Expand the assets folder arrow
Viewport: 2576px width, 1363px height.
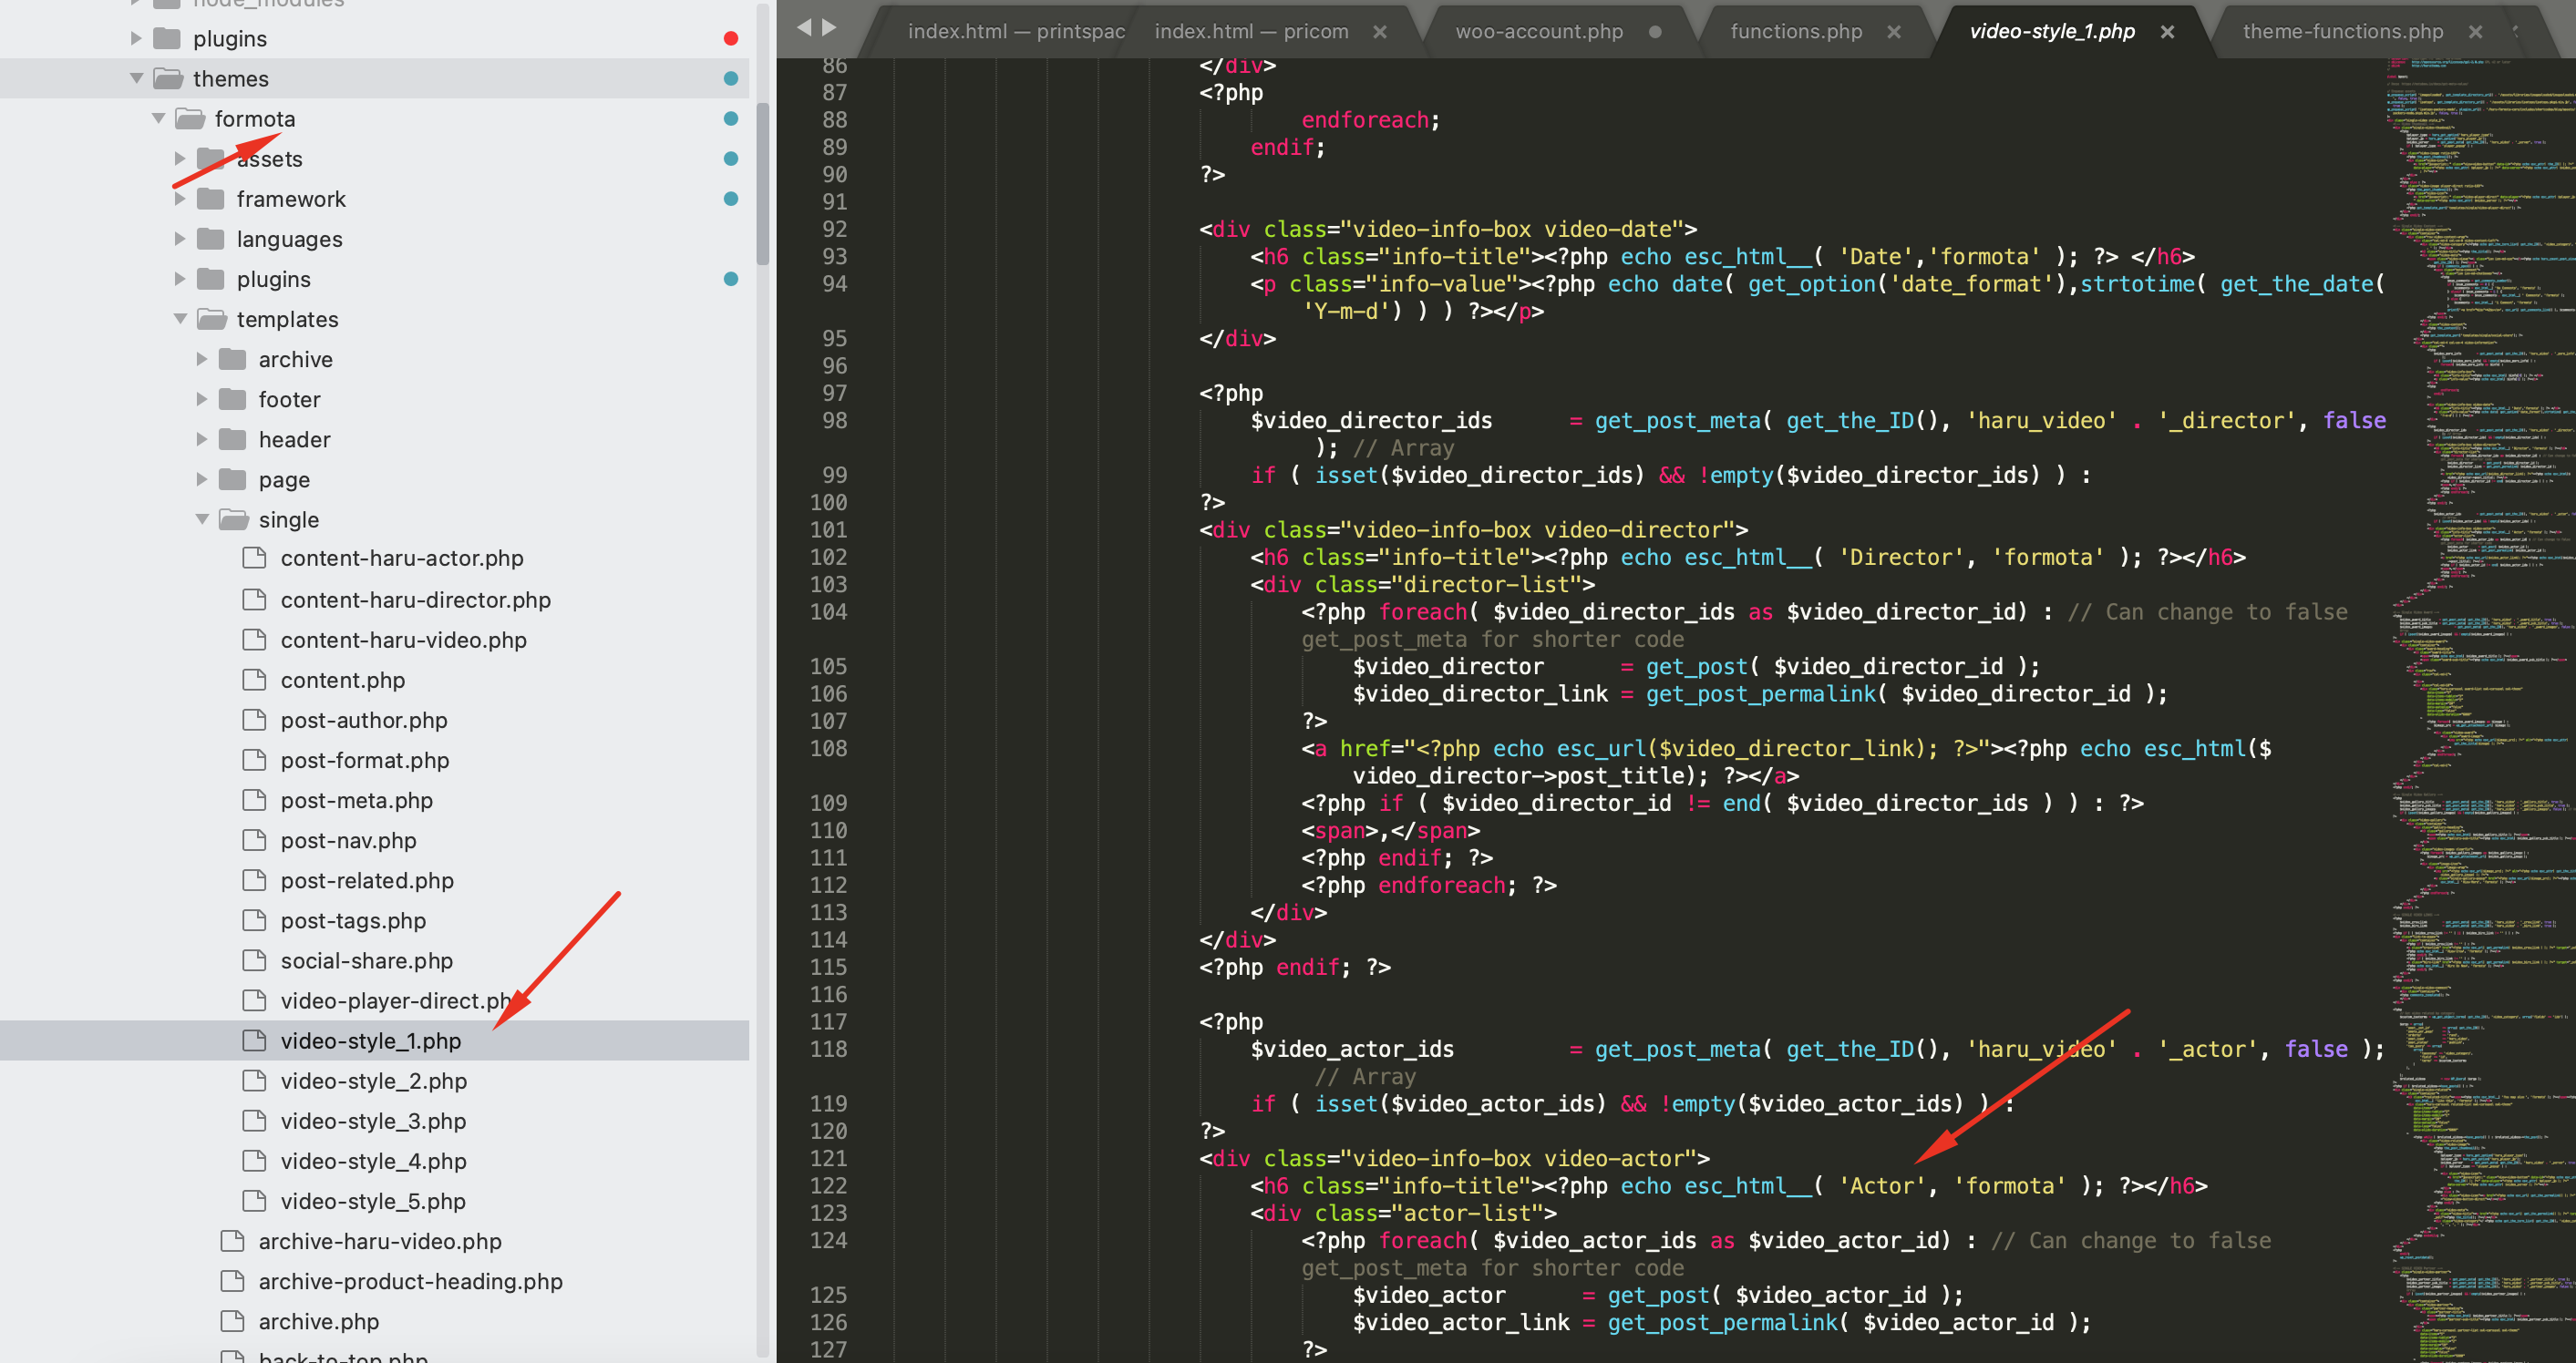[180, 159]
